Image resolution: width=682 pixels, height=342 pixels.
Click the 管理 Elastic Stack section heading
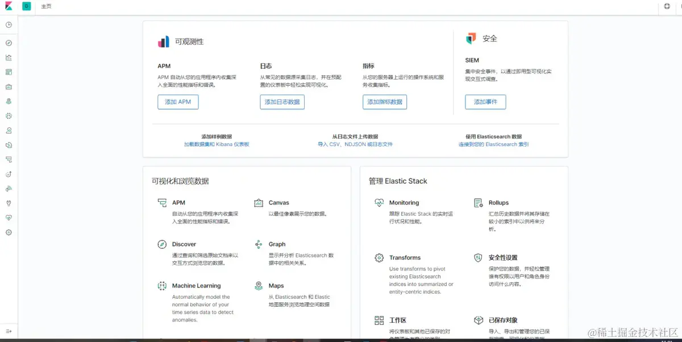click(x=398, y=181)
